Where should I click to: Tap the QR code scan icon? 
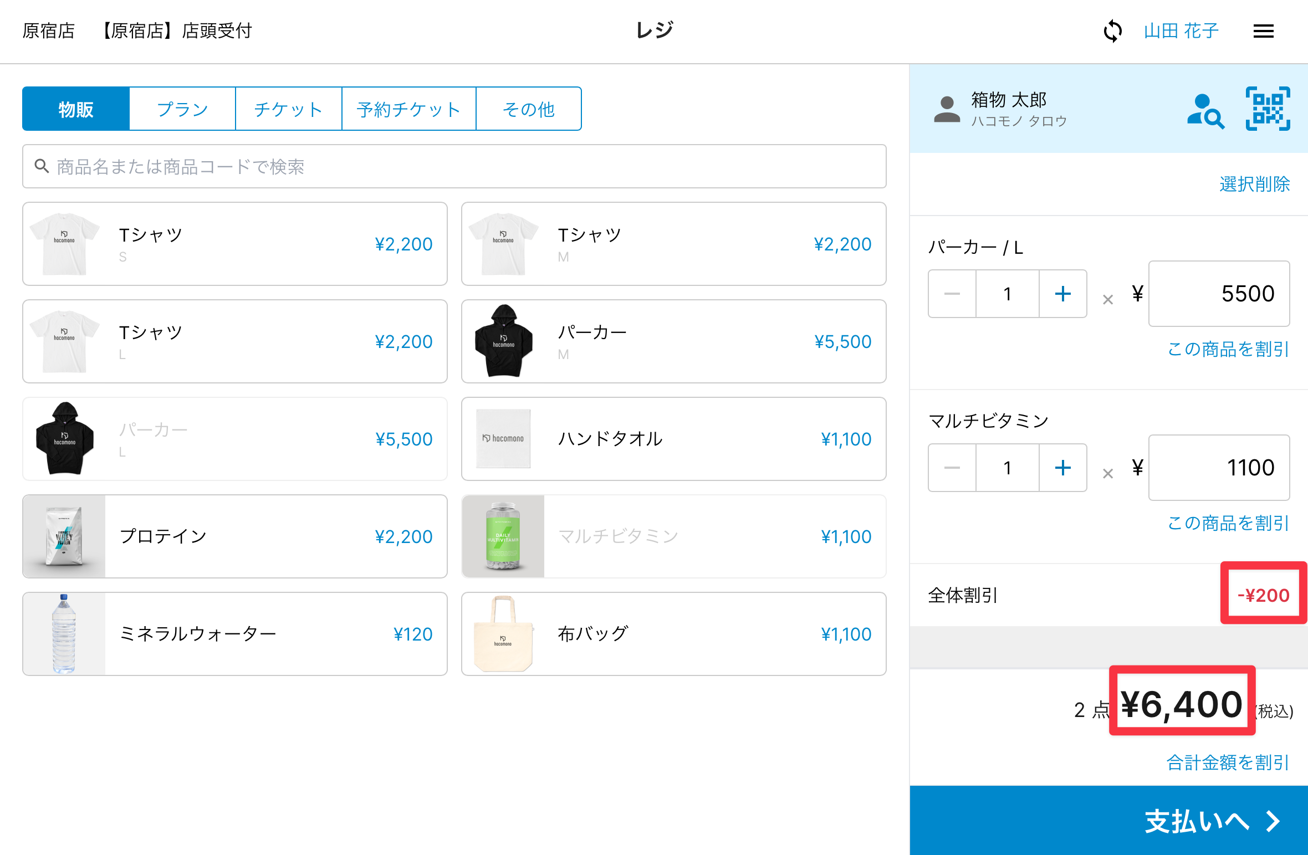(x=1268, y=109)
